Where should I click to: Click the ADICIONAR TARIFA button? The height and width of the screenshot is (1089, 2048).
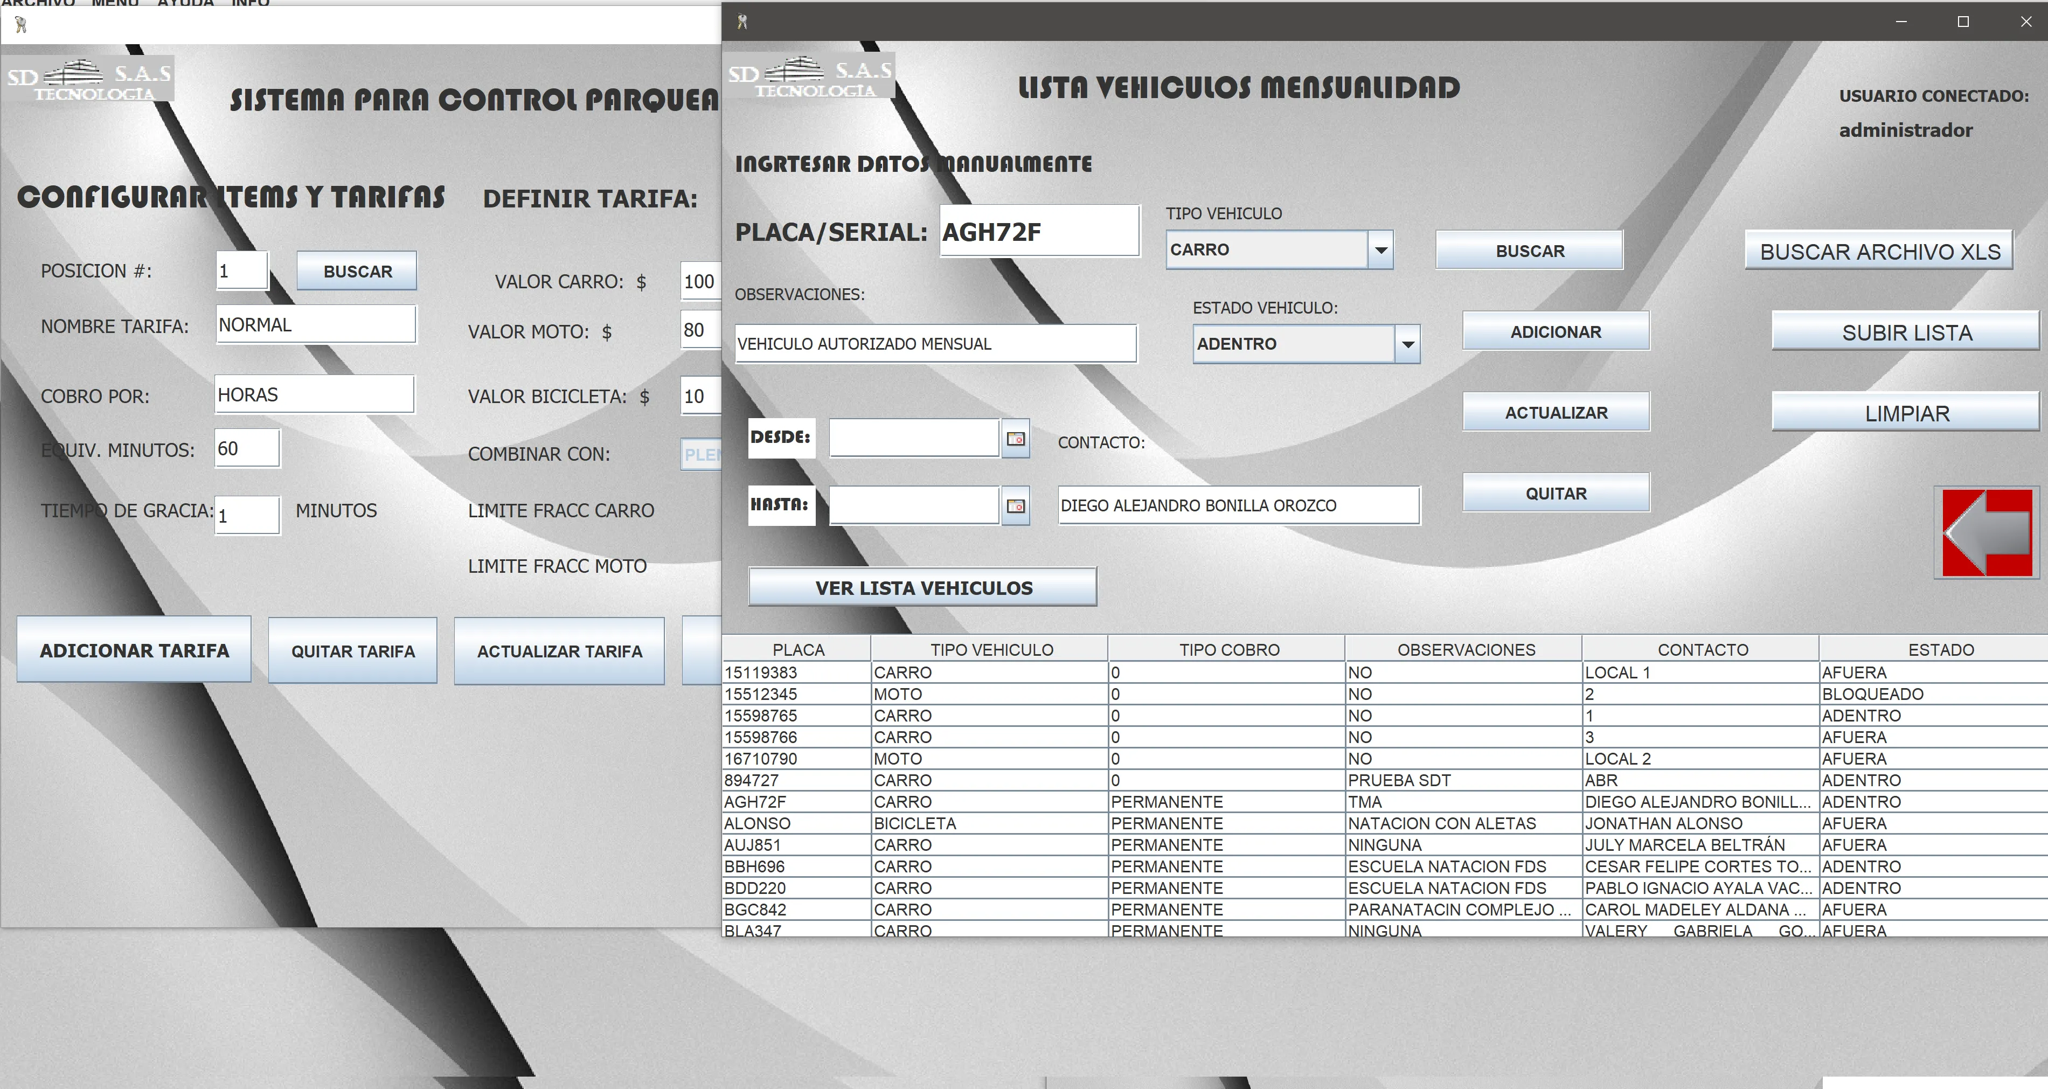click(134, 650)
